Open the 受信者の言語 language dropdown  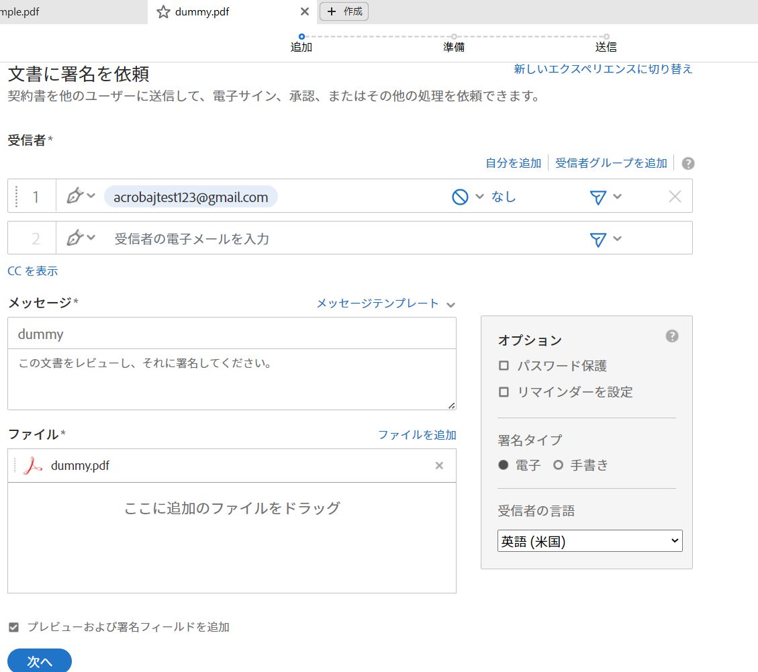pyautogui.click(x=589, y=540)
